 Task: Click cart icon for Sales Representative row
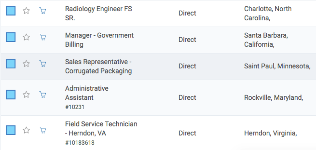(x=42, y=64)
